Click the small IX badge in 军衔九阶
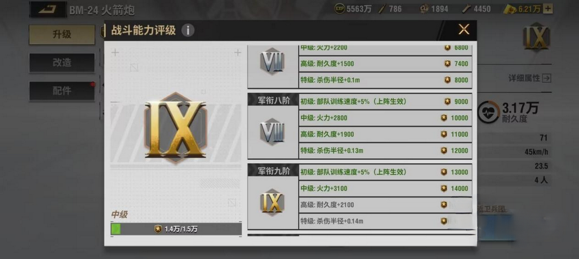The height and width of the screenshot is (259, 579). click(272, 202)
